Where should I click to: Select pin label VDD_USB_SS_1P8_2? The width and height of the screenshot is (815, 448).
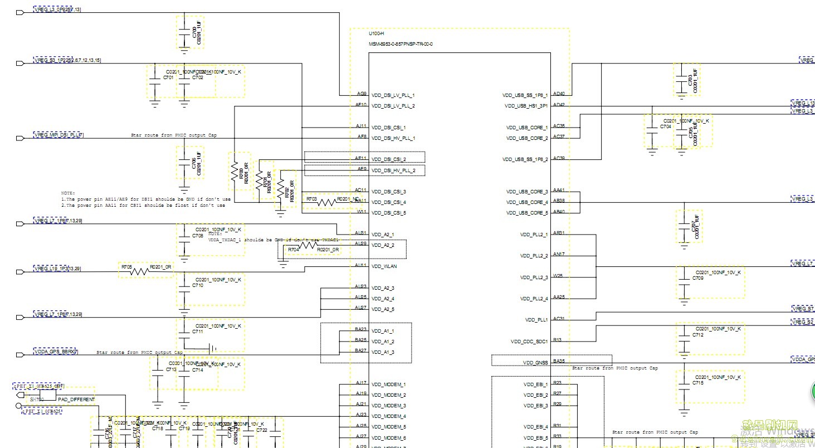click(525, 159)
